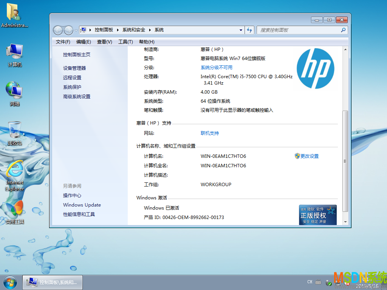Screen dimensions: 387x290
Task: Expand the arrow before 控制面板 breadcrumb
Action: pos(90,30)
